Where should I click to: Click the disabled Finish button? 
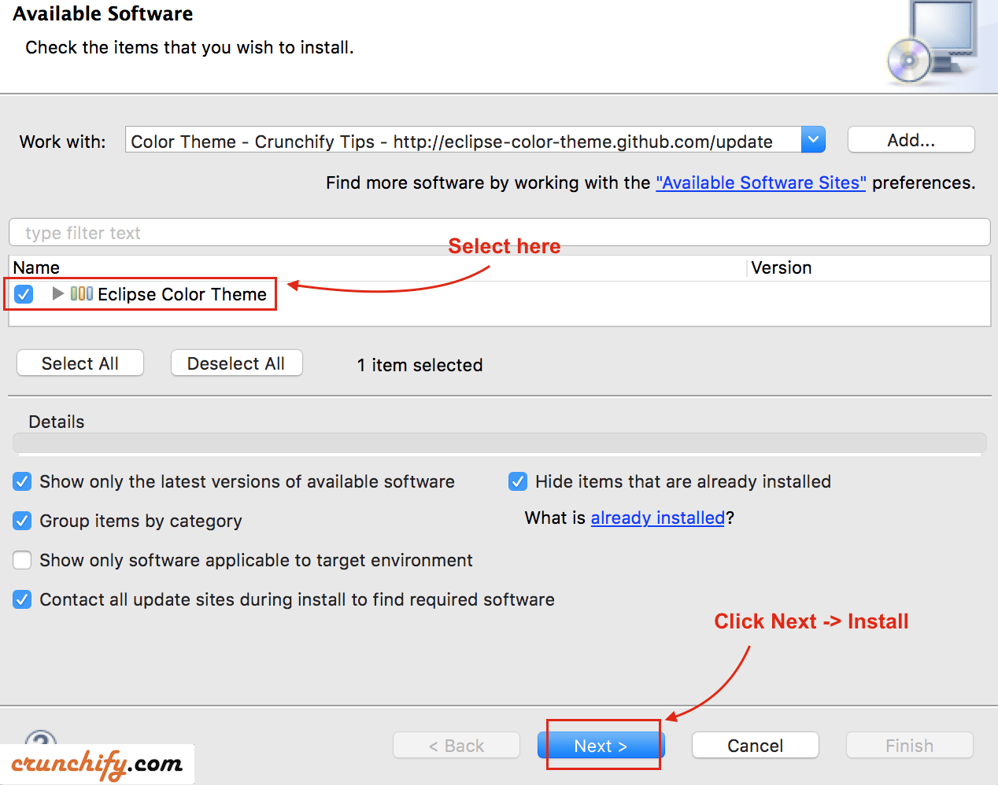coord(909,746)
